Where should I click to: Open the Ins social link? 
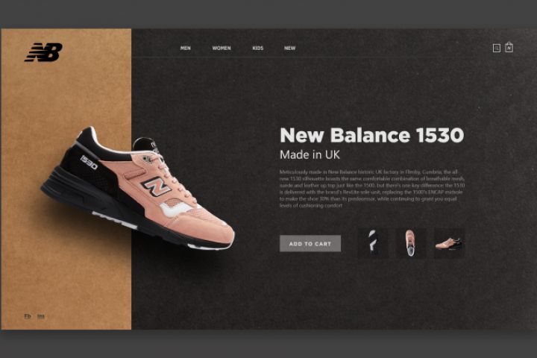41,316
